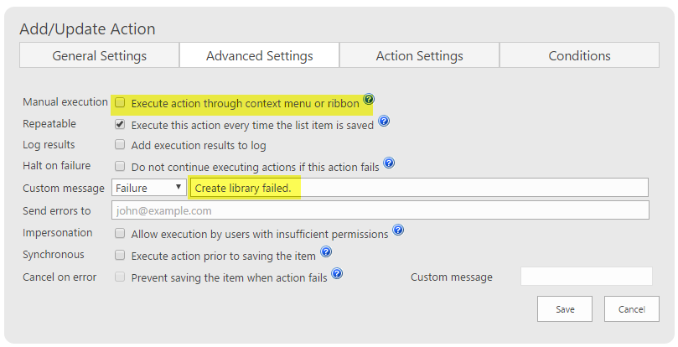678x347 pixels.
Task: Click the Create library failed message field
Action: tap(418, 188)
